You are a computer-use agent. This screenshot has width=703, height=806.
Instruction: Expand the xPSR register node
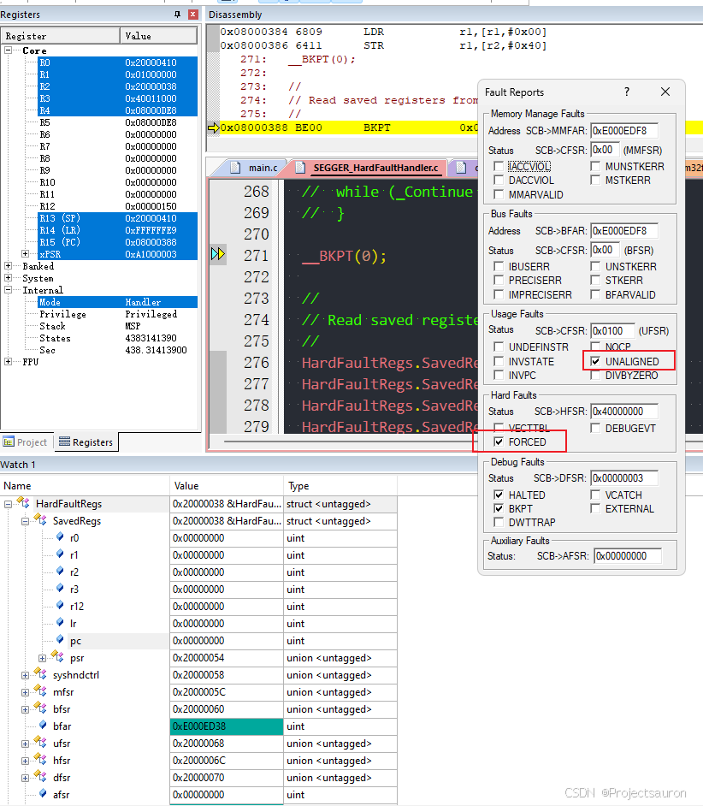(x=26, y=254)
